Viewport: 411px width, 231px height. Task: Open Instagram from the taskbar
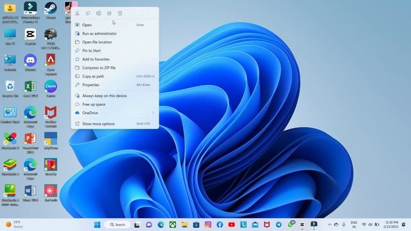[208, 225]
